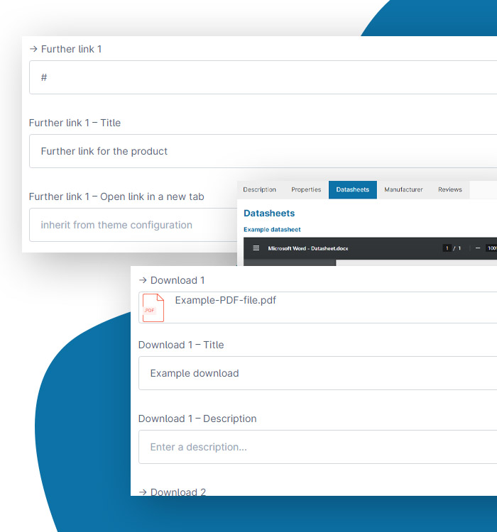Click the red PDF file icon
Screen dimensions: 497x532
tap(153, 308)
